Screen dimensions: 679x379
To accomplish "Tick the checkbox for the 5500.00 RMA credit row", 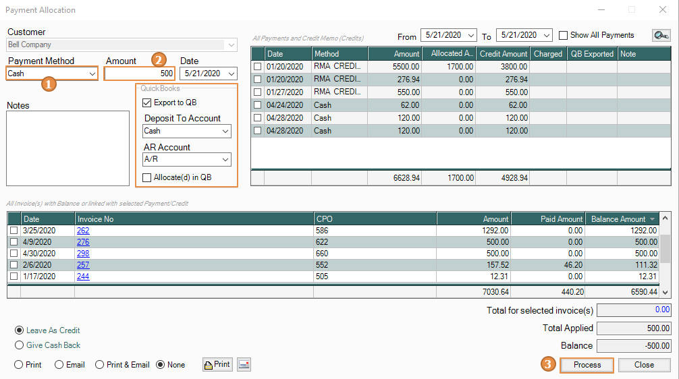I will (x=257, y=67).
